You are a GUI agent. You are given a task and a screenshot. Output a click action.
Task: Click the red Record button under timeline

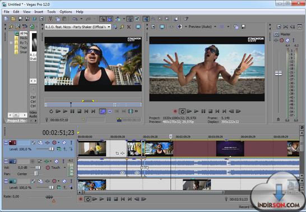coord(81,199)
